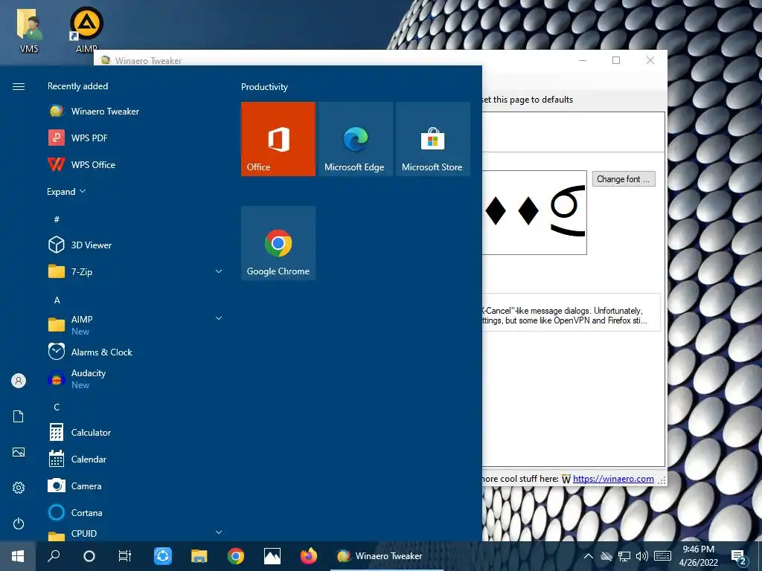Expand the AIMP folder
This screenshot has width=762, height=571.
(x=219, y=318)
